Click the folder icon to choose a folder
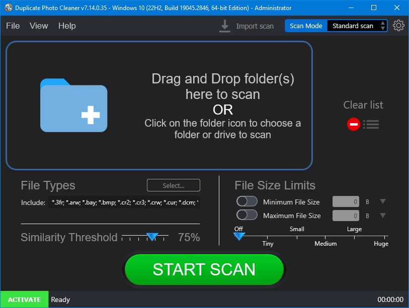The image size is (409, 308). click(73, 105)
